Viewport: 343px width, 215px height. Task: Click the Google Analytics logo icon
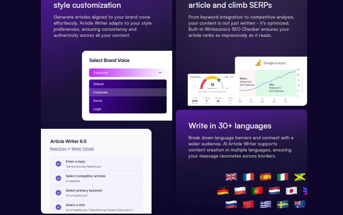[258, 63]
